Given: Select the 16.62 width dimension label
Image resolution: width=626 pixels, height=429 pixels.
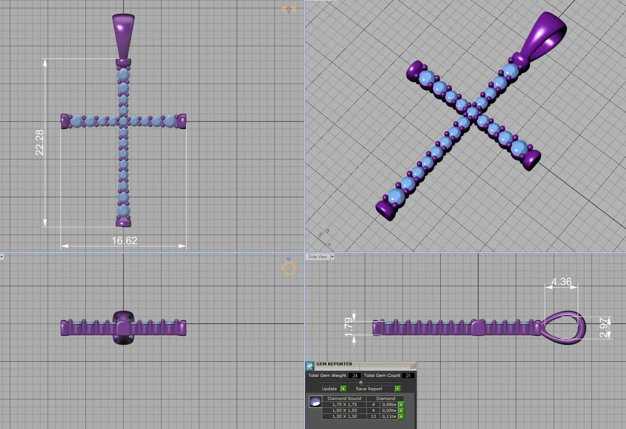Looking at the screenshot, I should click(124, 241).
